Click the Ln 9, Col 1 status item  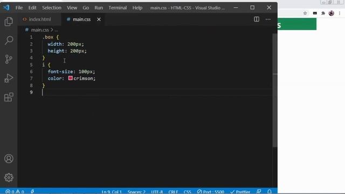click(112, 192)
